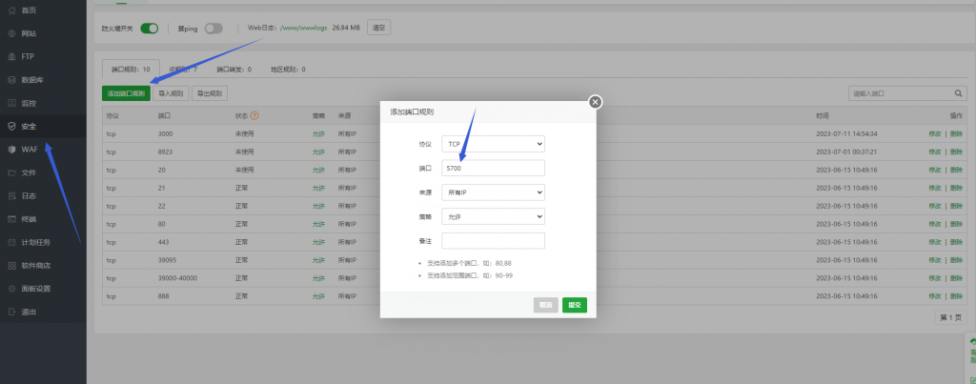Click the 安全 shield icon in sidebar
This screenshot has height=384, width=976.
point(11,126)
